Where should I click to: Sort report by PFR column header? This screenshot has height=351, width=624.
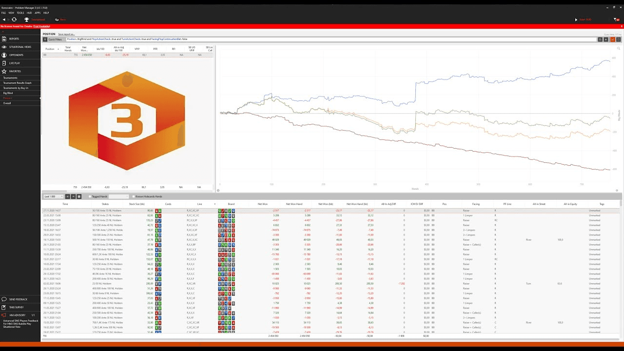point(156,49)
